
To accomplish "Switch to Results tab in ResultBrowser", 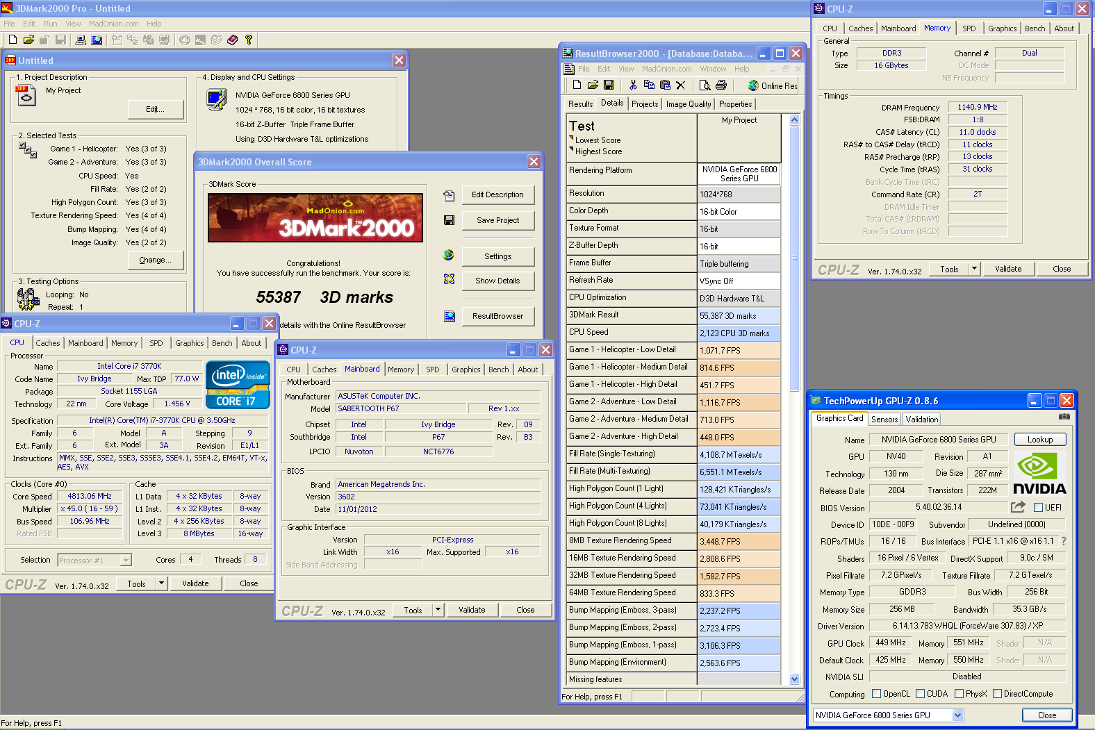I will (580, 104).
